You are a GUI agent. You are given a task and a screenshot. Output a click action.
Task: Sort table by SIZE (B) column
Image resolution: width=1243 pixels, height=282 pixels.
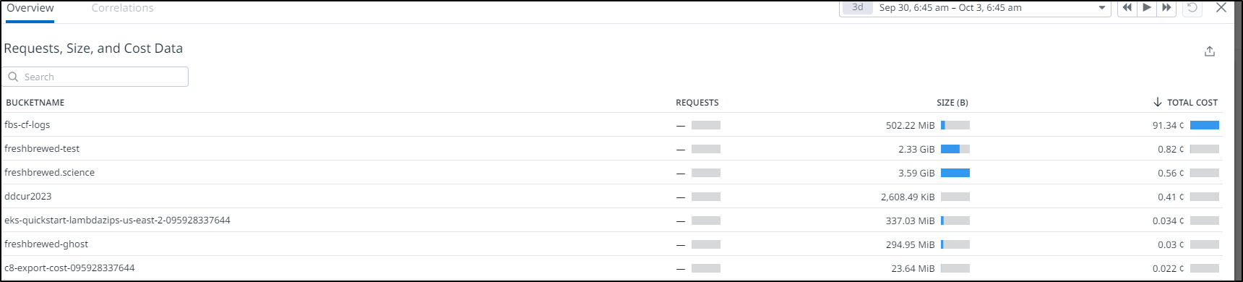click(x=952, y=103)
